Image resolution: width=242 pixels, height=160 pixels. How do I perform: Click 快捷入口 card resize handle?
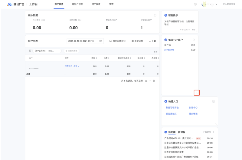click(216, 124)
